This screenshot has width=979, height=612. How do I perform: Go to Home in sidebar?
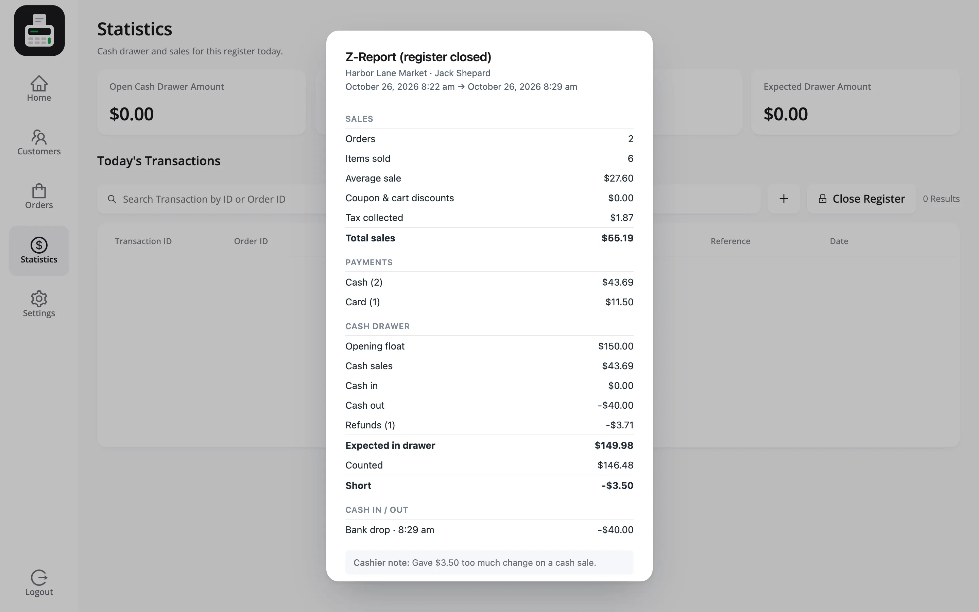click(x=39, y=89)
